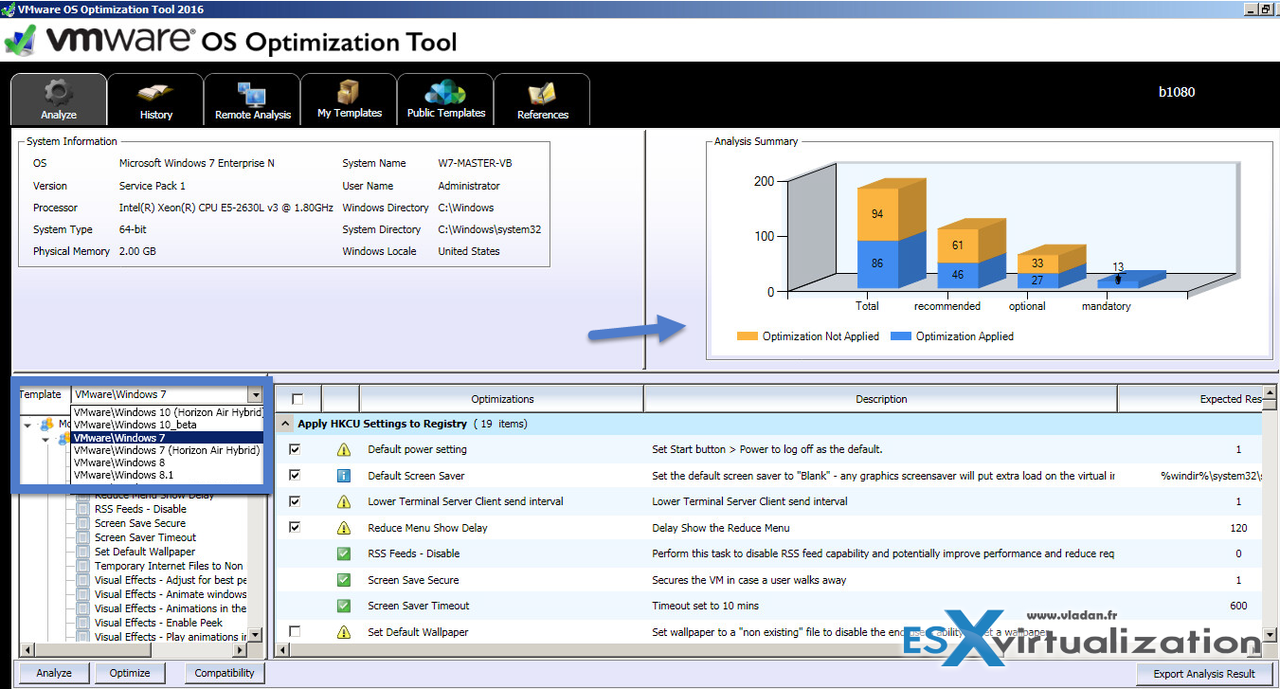Click warning icon for Lower Terminal Server Client row
1280x689 pixels.
click(x=344, y=501)
